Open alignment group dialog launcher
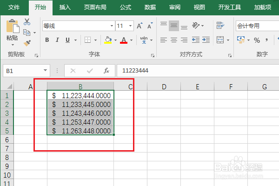This screenshot has width=279, height=186. [230, 56]
